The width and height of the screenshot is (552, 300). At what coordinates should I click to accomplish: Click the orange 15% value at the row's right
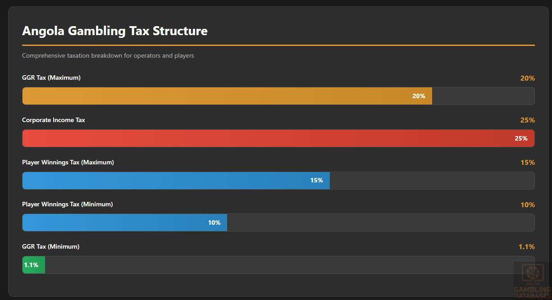pos(527,163)
